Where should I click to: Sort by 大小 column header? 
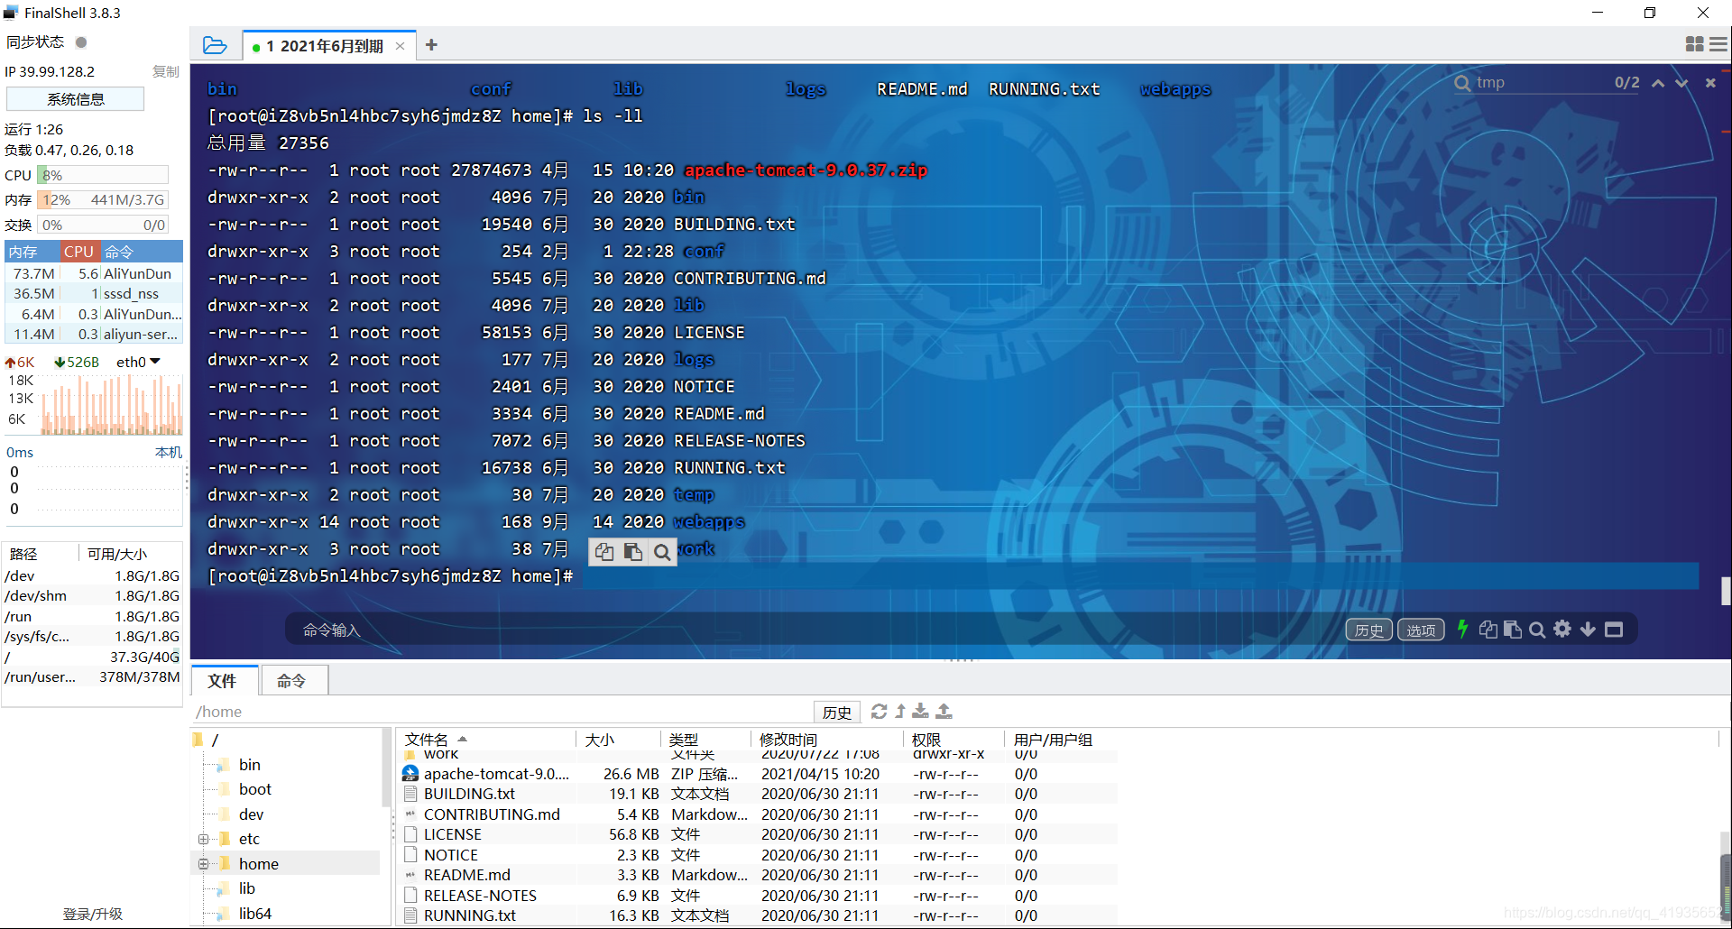pos(618,740)
